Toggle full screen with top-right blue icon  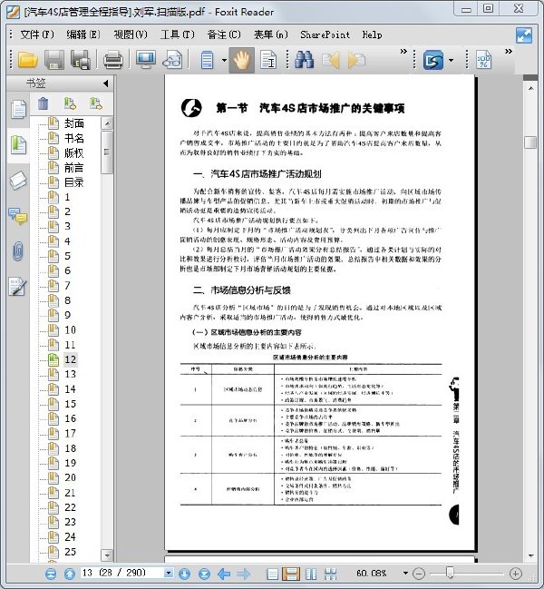click(x=524, y=35)
